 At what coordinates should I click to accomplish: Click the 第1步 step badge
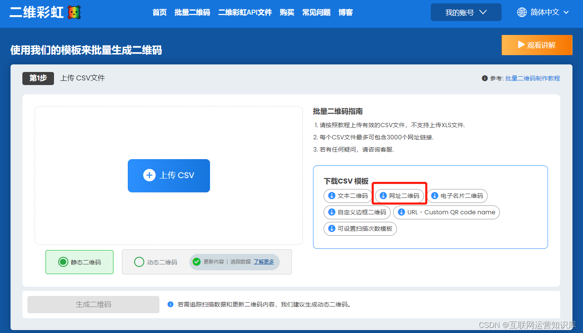[x=38, y=78]
